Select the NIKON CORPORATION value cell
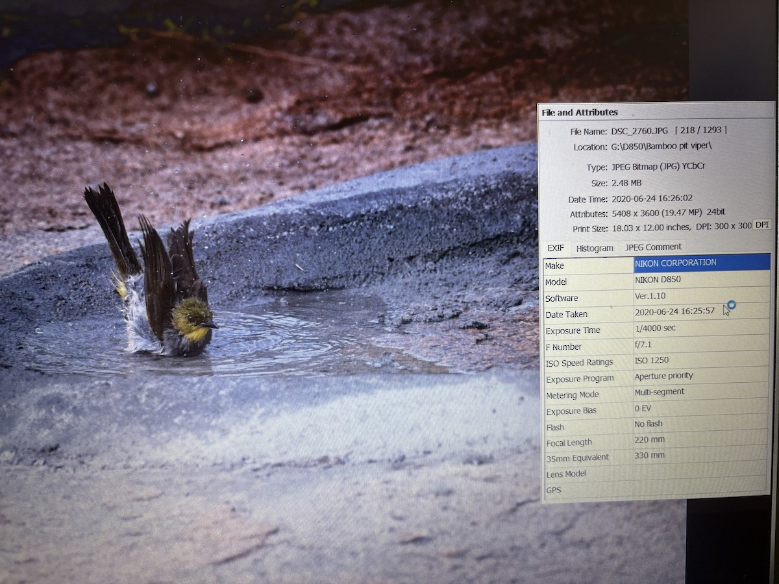Image resolution: width=779 pixels, height=584 pixels. coord(701,263)
